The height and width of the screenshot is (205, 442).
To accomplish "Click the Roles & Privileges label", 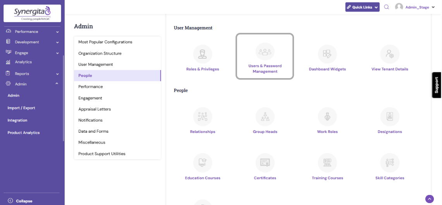I will pos(203,69).
